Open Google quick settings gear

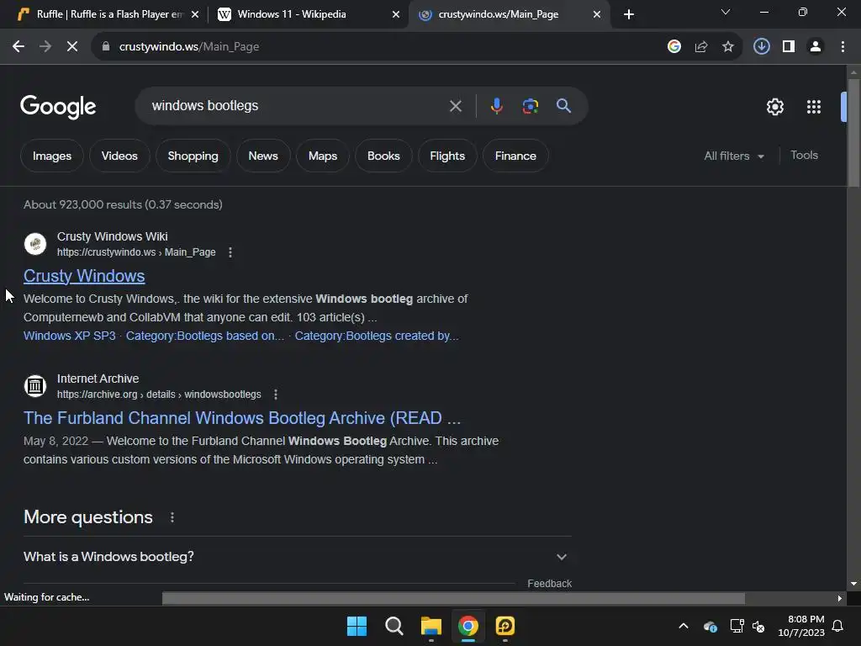tap(774, 107)
